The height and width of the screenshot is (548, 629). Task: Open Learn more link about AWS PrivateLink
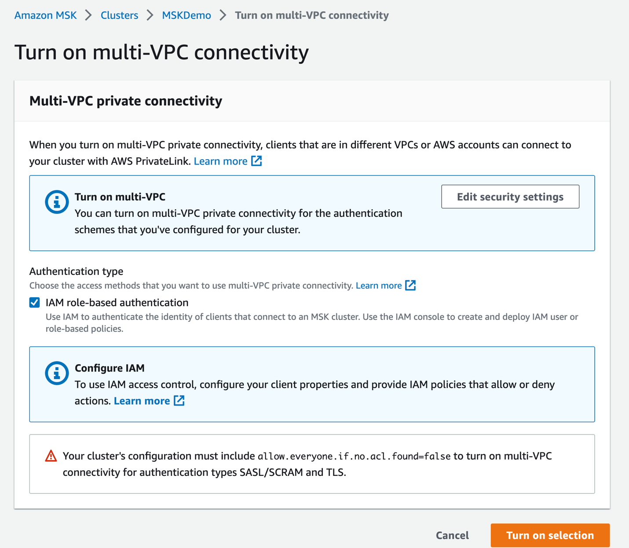pos(220,161)
